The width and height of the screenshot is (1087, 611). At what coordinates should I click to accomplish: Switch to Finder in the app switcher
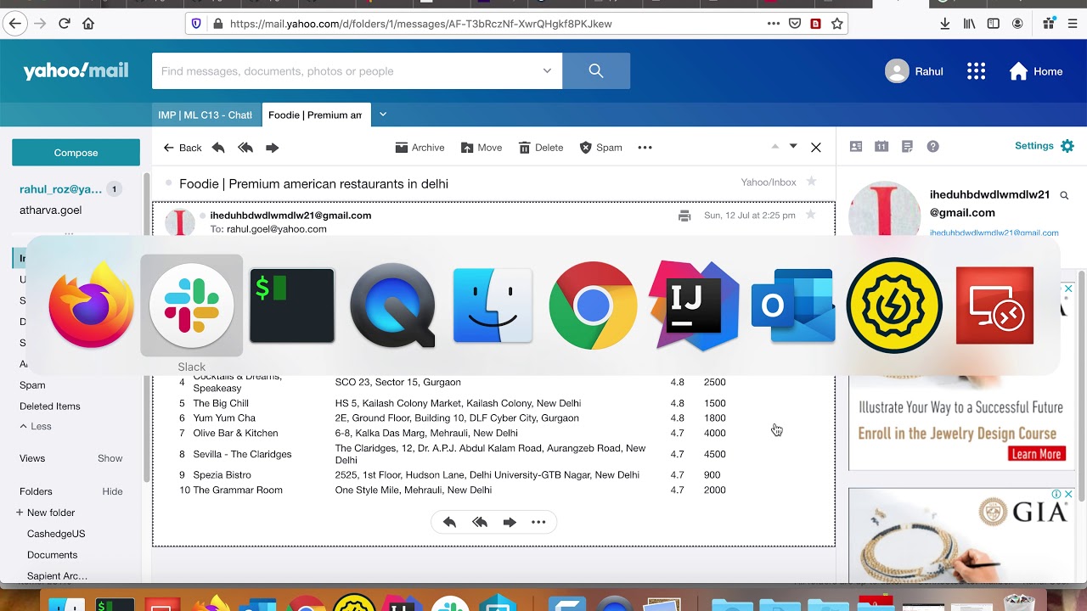[x=493, y=305]
